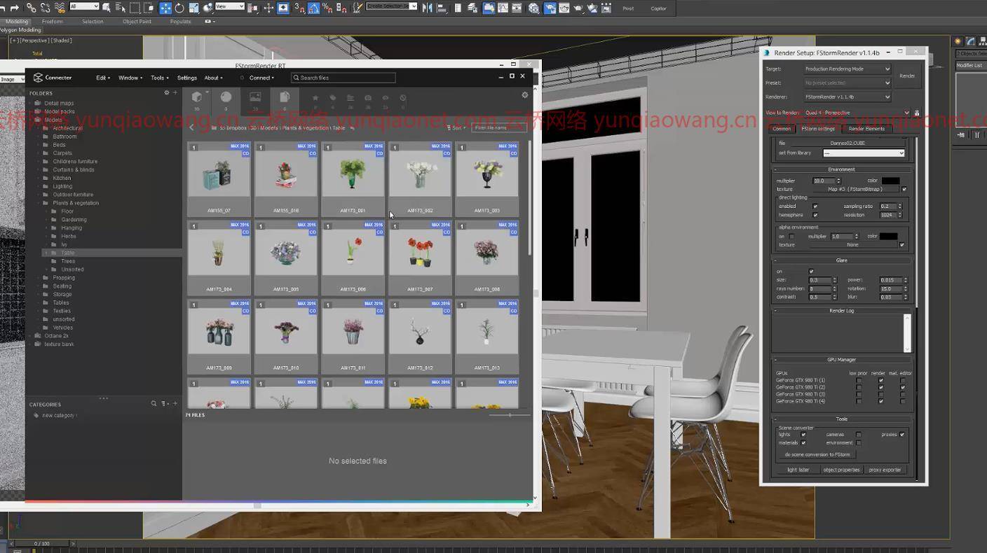Show other documents filter in Connecter
Image resolution: width=987 pixels, height=553 pixels.
point(285,97)
